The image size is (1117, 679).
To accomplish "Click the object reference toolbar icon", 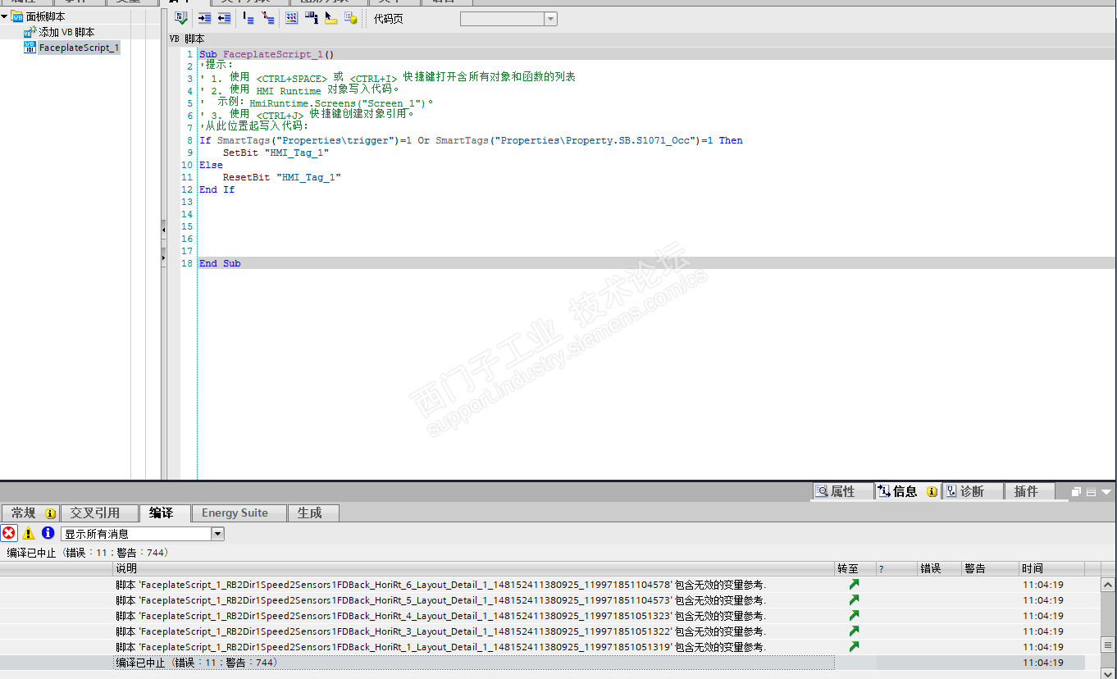I will [350, 18].
